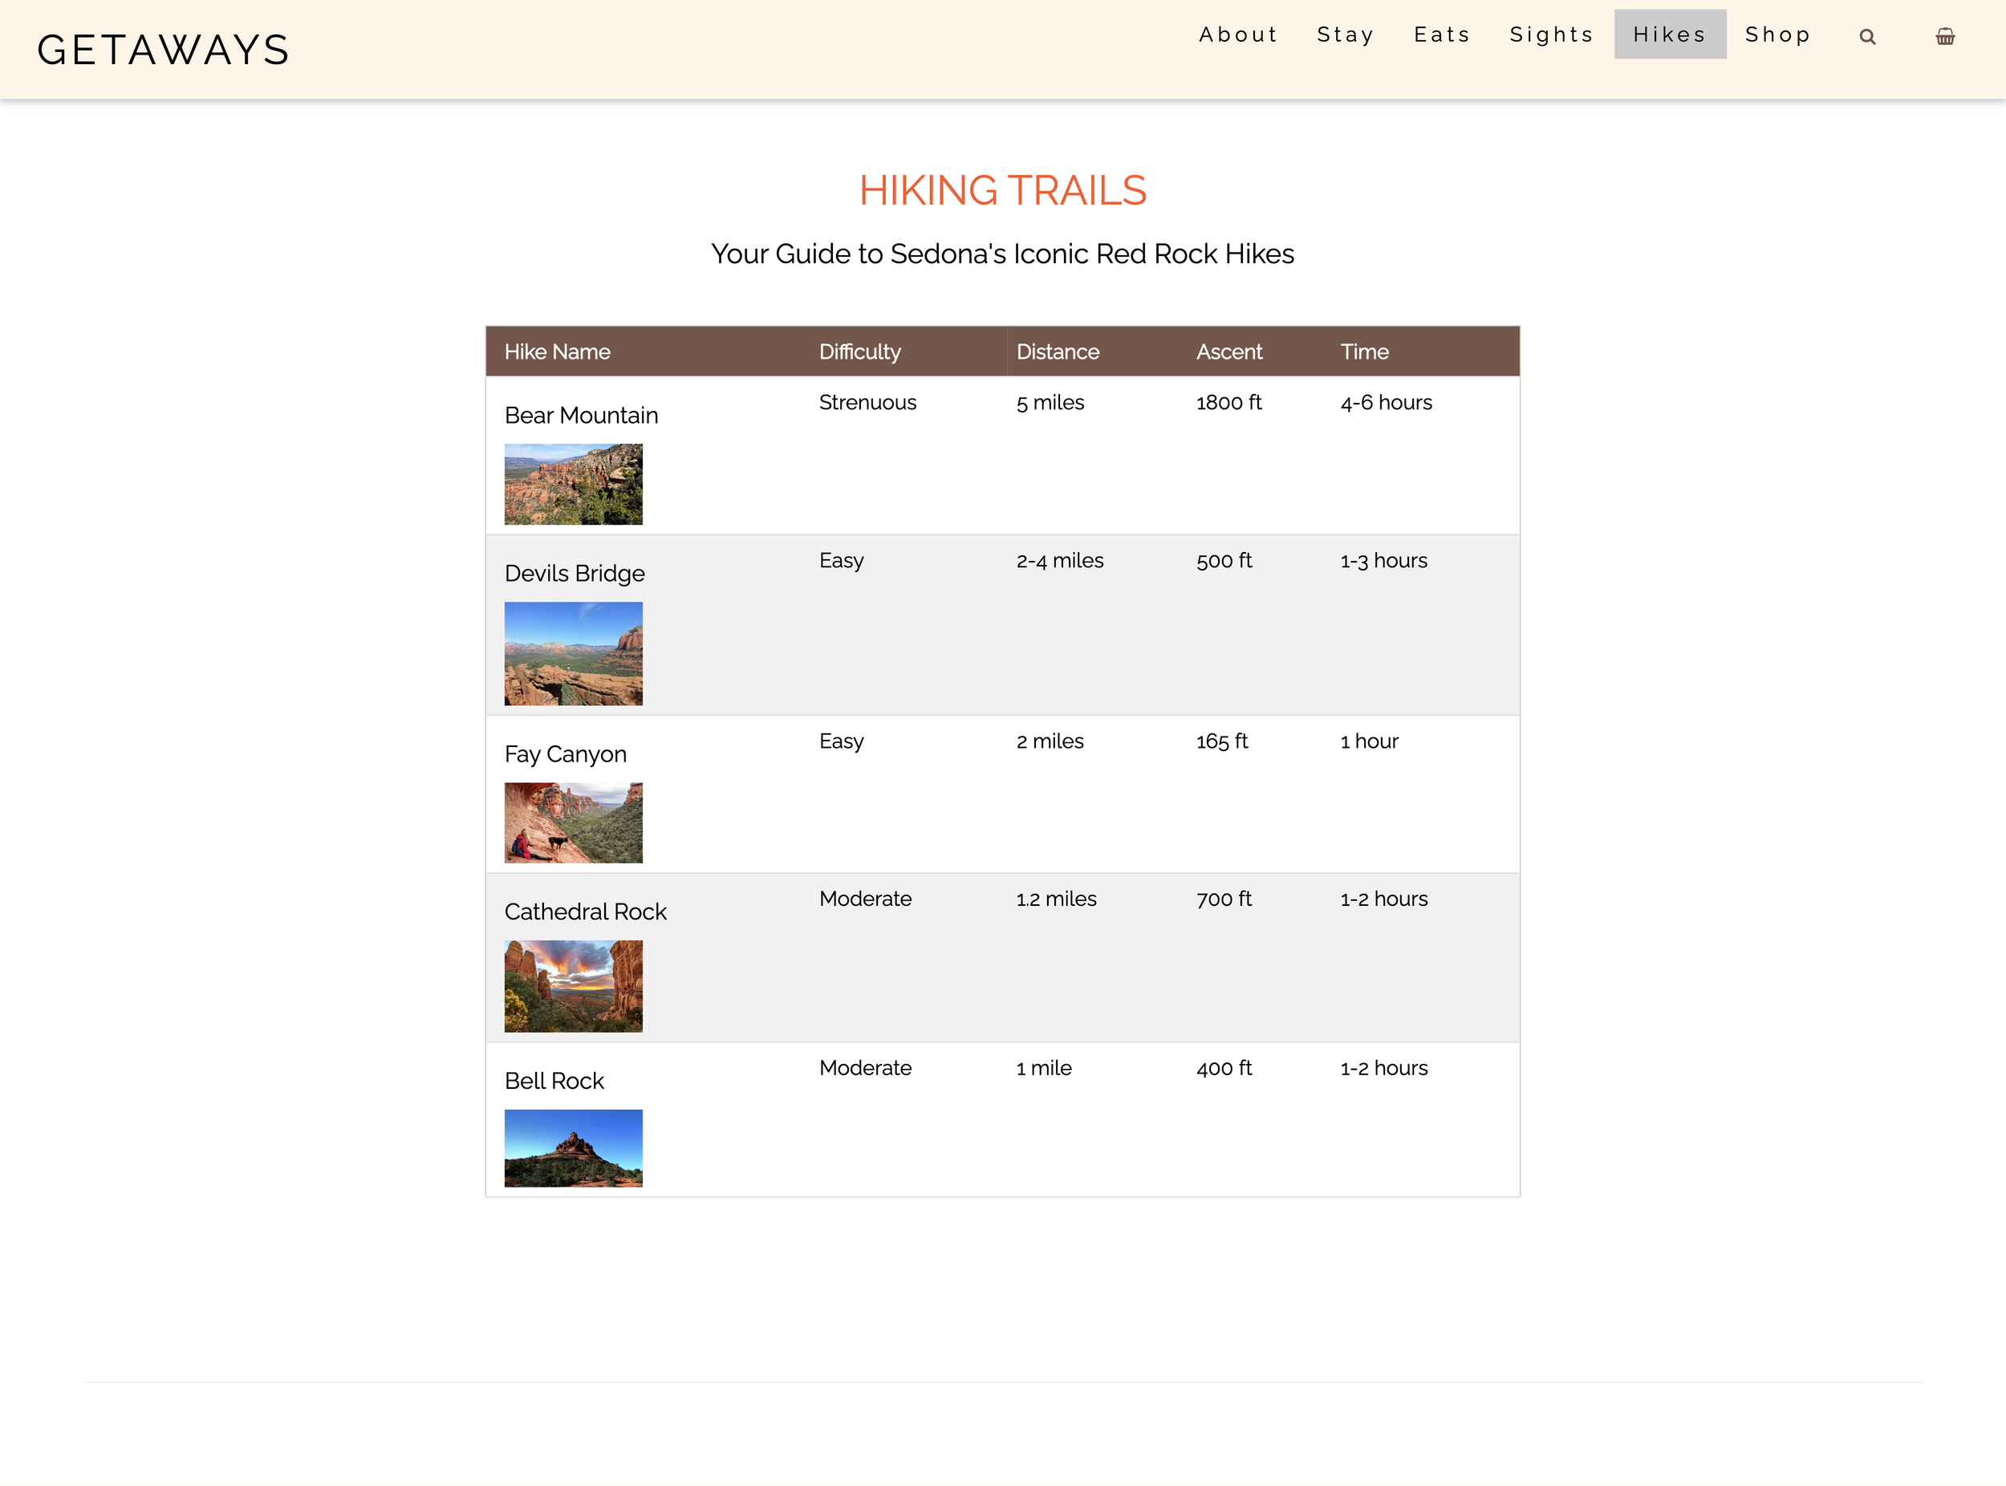This screenshot has width=2006, height=1486.
Task: Click the Cathedral Rock sunset image
Action: (573, 985)
